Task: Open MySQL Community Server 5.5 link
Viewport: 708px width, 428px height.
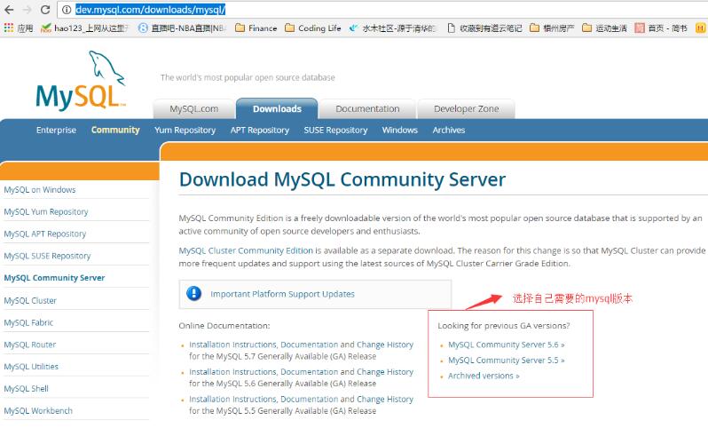Action: [x=507, y=361]
